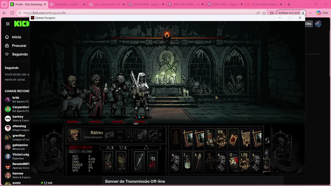Open the hanvee recommended channel
This screenshot has height=186, width=331.
(x=16, y=175)
